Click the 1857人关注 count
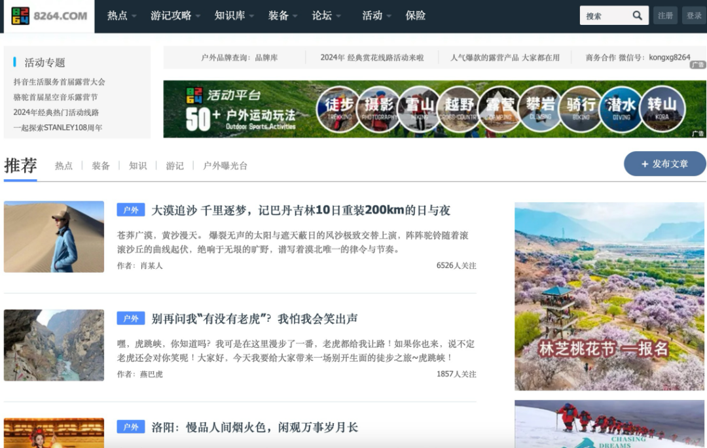 [x=456, y=374]
